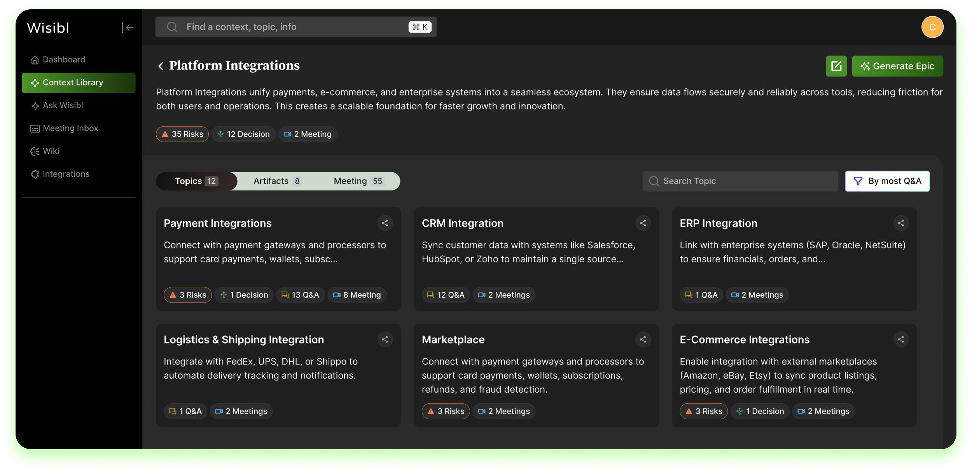
Task: Click the Generate Epic button
Action: [897, 66]
